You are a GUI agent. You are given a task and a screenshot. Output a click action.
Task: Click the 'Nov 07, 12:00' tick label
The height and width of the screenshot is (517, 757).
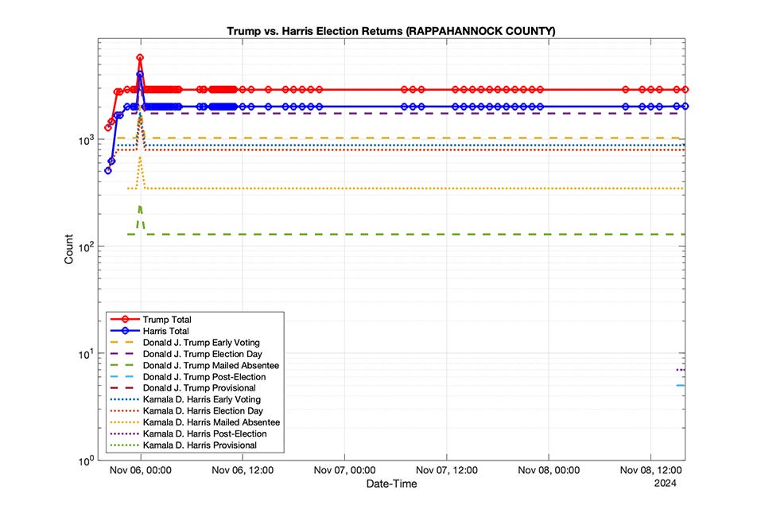[x=447, y=470]
